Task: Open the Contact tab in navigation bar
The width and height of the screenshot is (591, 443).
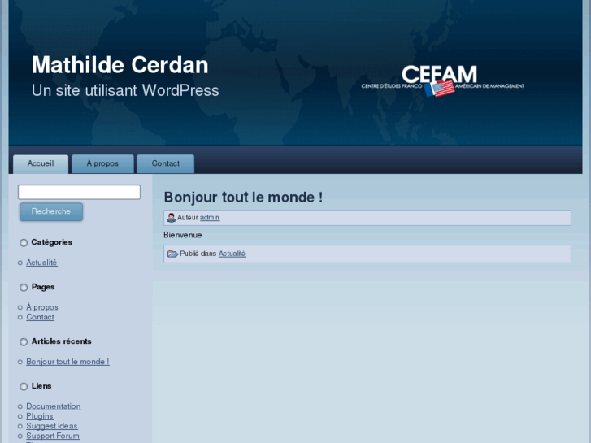Action: (x=166, y=164)
